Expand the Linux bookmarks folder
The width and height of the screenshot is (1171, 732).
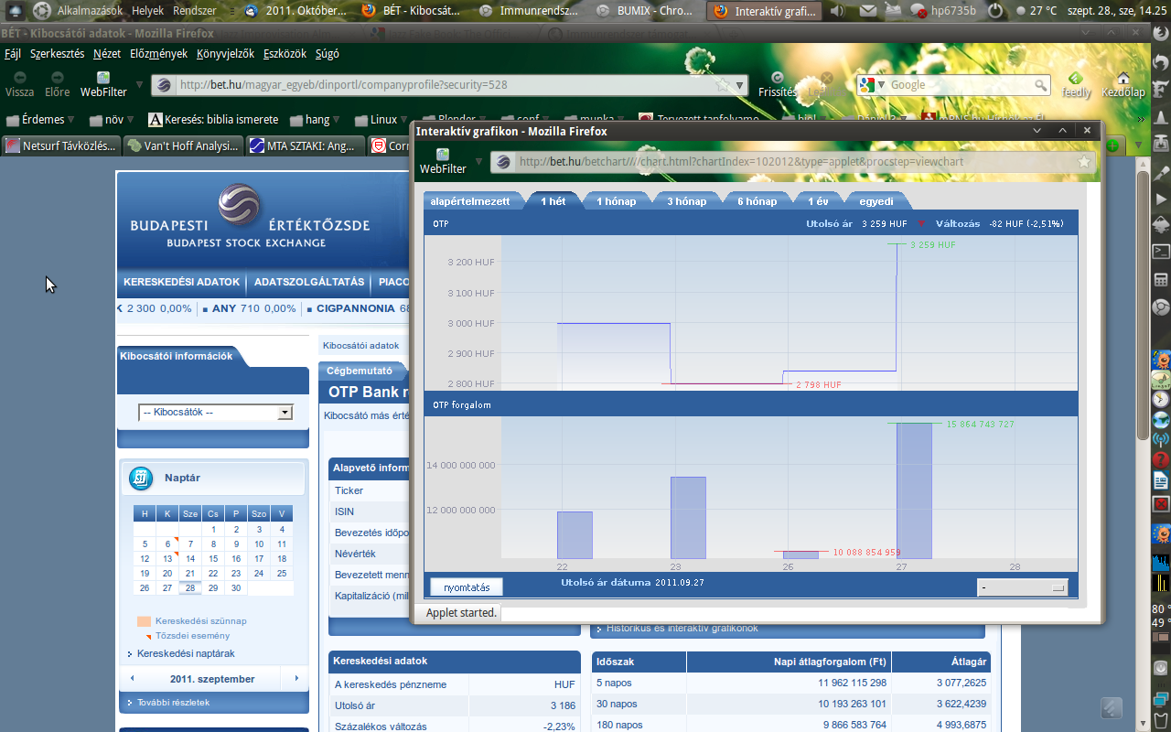click(383, 119)
